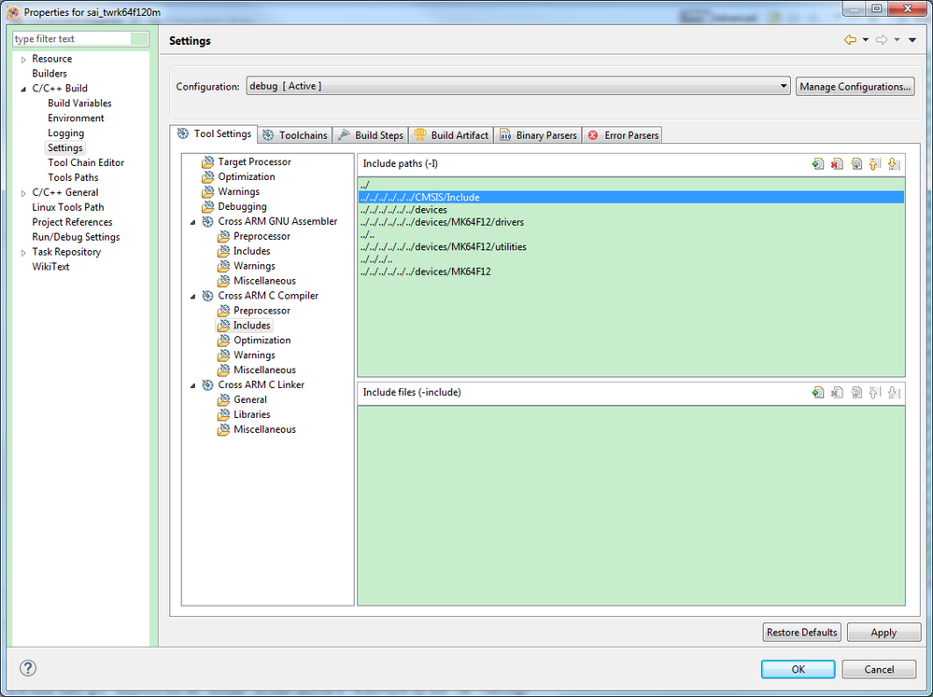The image size is (933, 697).
Task: Click the Restore Defaults button
Action: pyautogui.click(x=801, y=633)
